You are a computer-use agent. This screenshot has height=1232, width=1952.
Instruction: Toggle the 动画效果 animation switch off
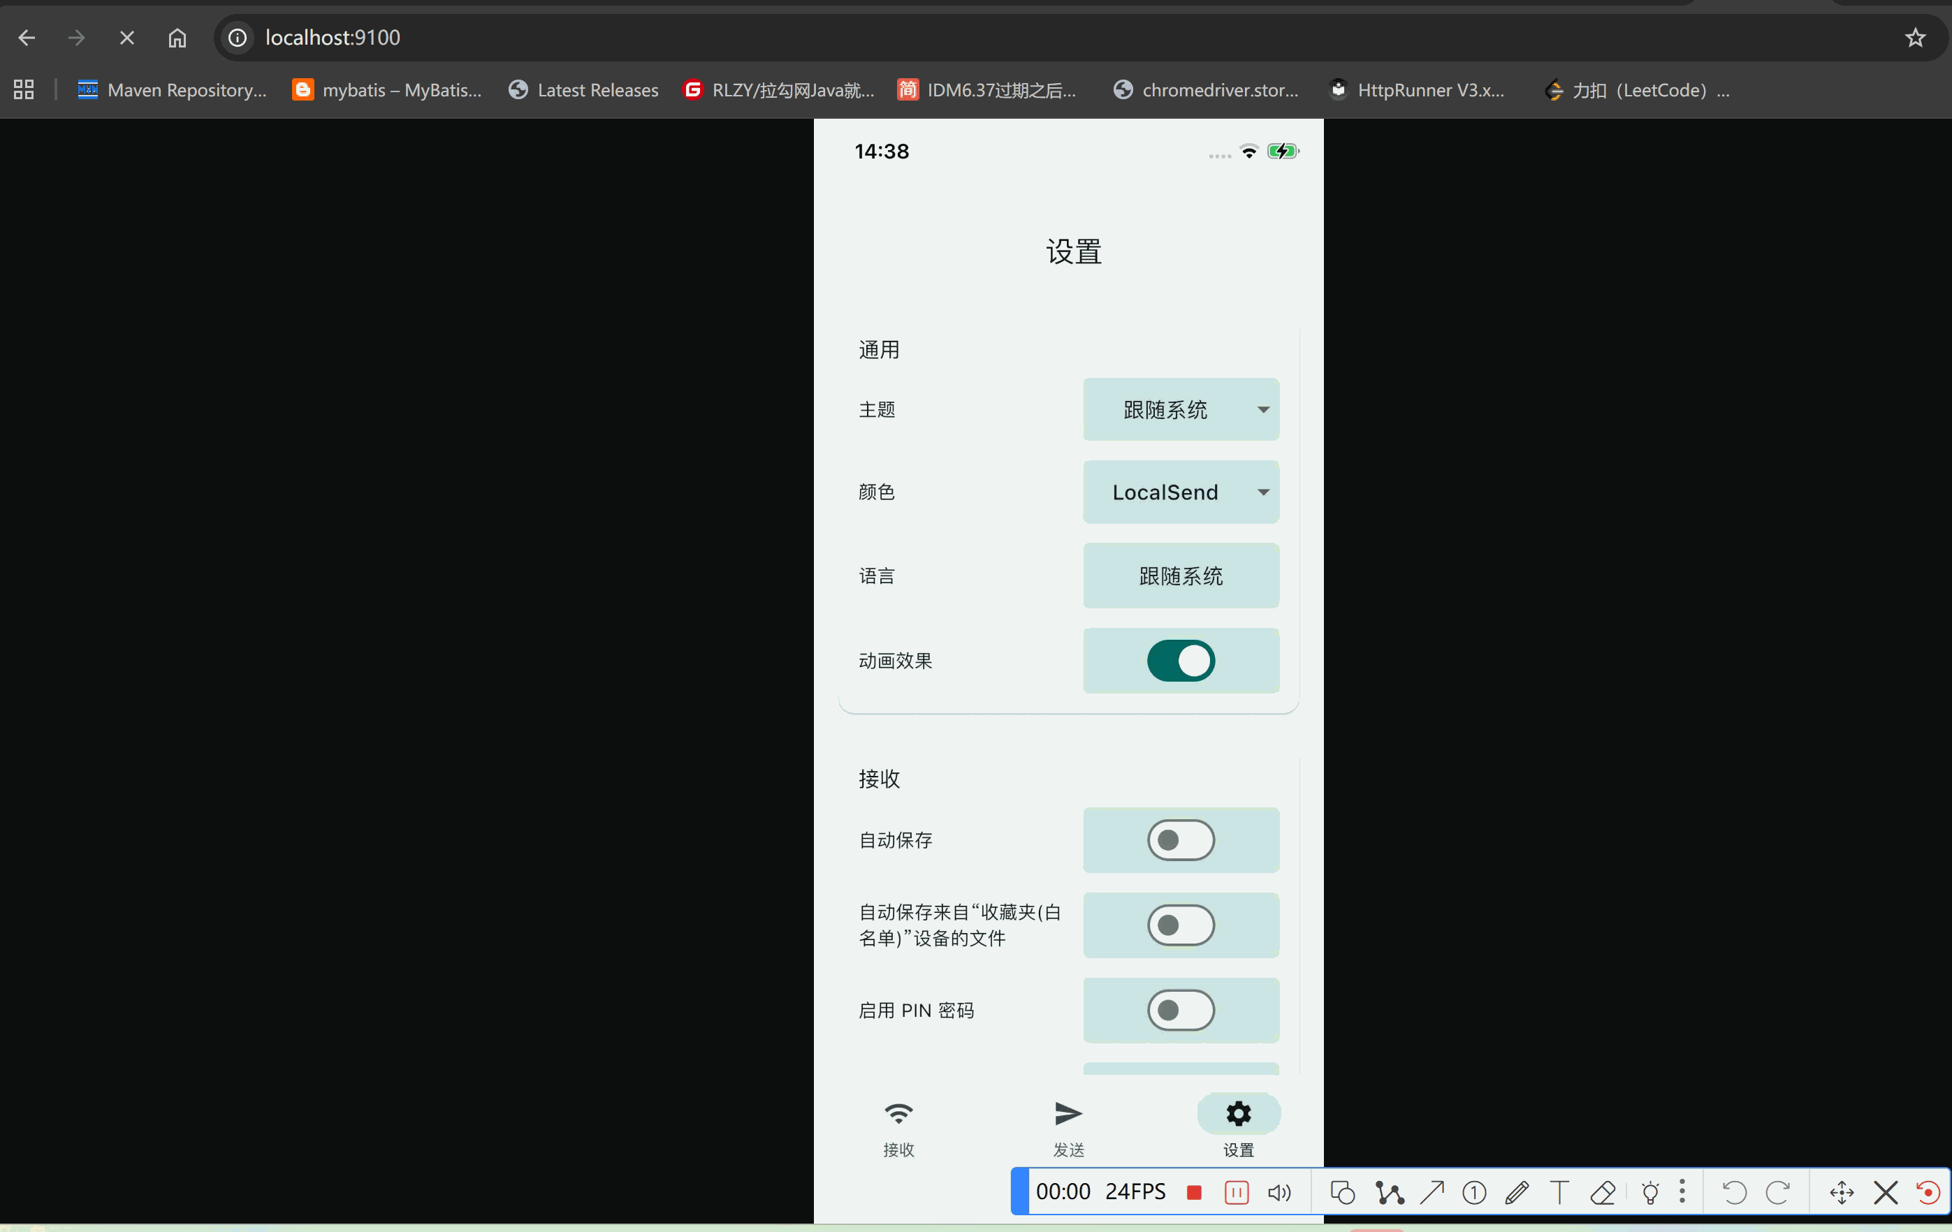pyautogui.click(x=1180, y=661)
